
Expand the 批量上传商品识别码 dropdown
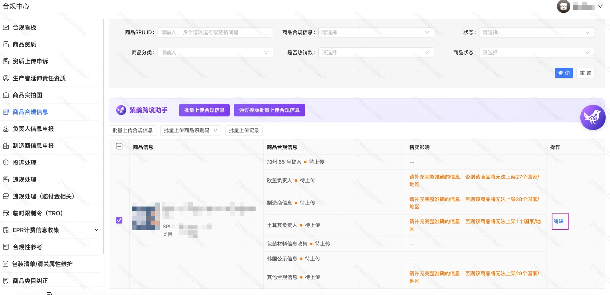tap(191, 130)
